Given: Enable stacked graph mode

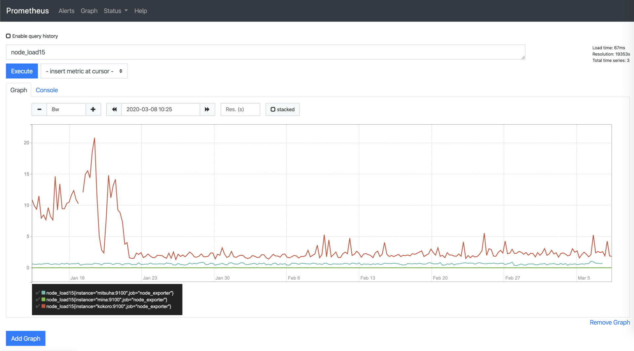Looking at the screenshot, I should pyautogui.click(x=273, y=109).
